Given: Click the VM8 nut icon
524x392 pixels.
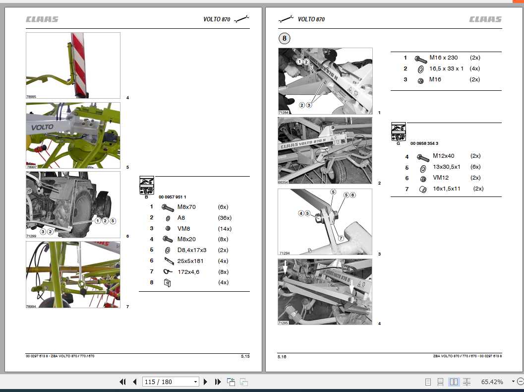Looking at the screenshot, I should (168, 229).
